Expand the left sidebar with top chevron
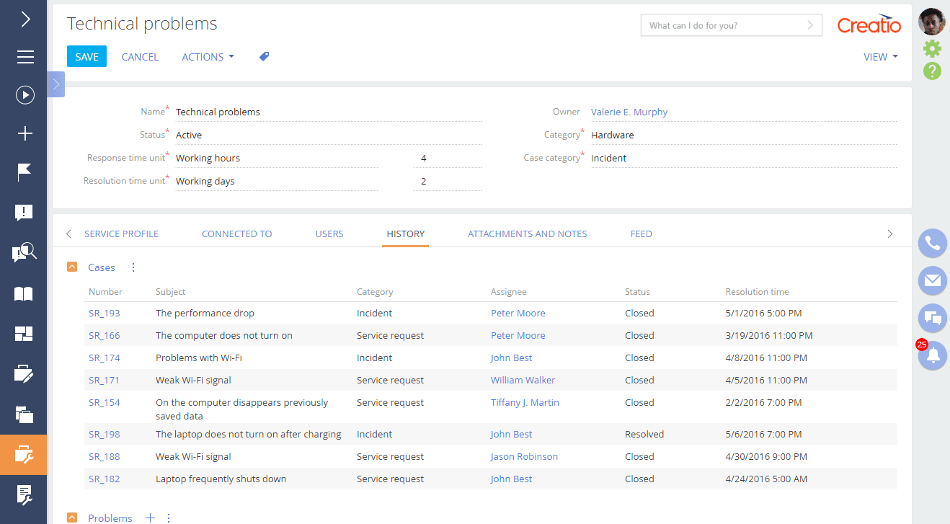This screenshot has width=950, height=524. pos(25,19)
